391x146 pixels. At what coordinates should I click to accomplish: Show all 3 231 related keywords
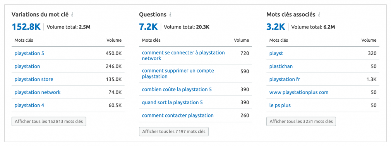point(301,122)
